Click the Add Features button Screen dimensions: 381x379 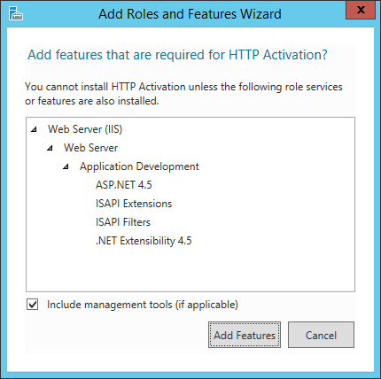click(x=245, y=335)
